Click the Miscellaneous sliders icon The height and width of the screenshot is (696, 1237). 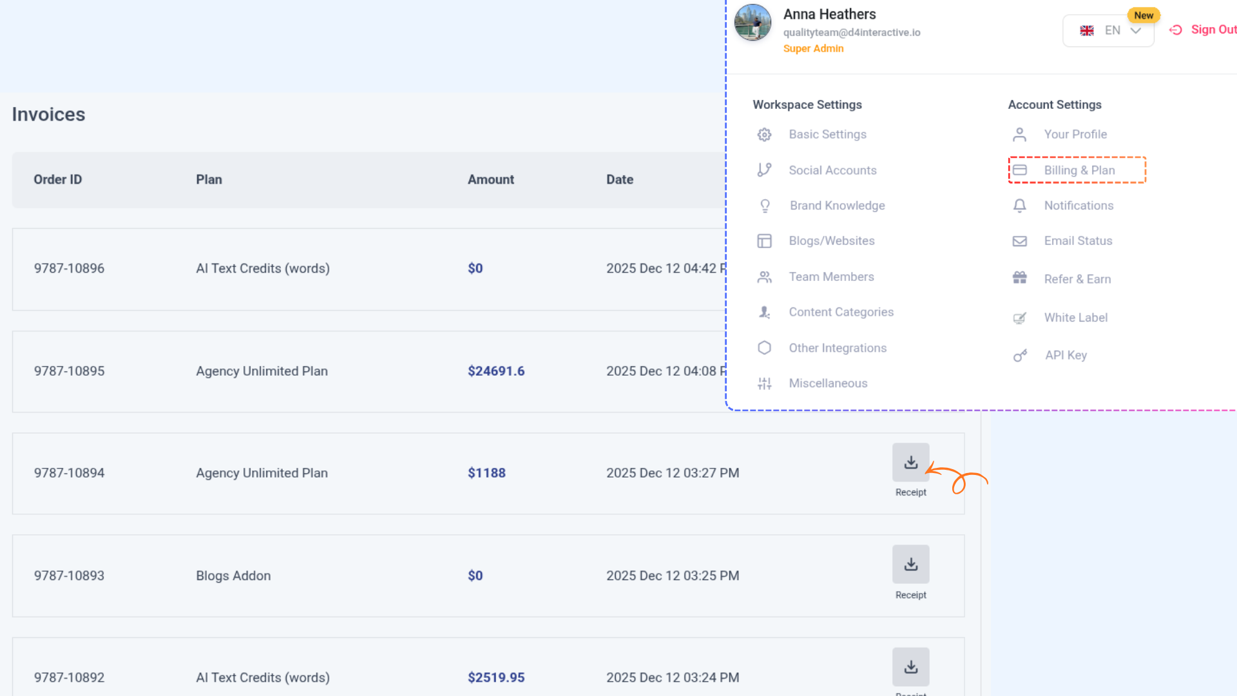pos(764,383)
